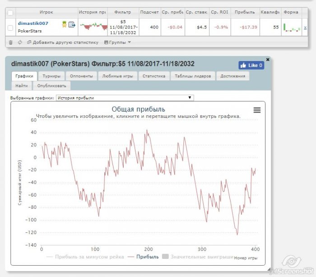Click the form mini-chart in the Форма column
316x277 pixels.
pos(292,28)
